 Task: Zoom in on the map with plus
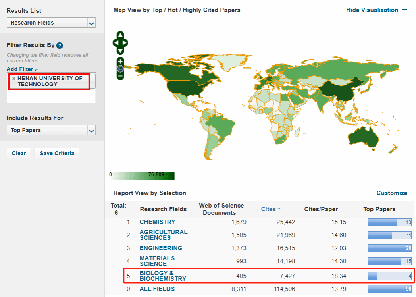pos(120,61)
